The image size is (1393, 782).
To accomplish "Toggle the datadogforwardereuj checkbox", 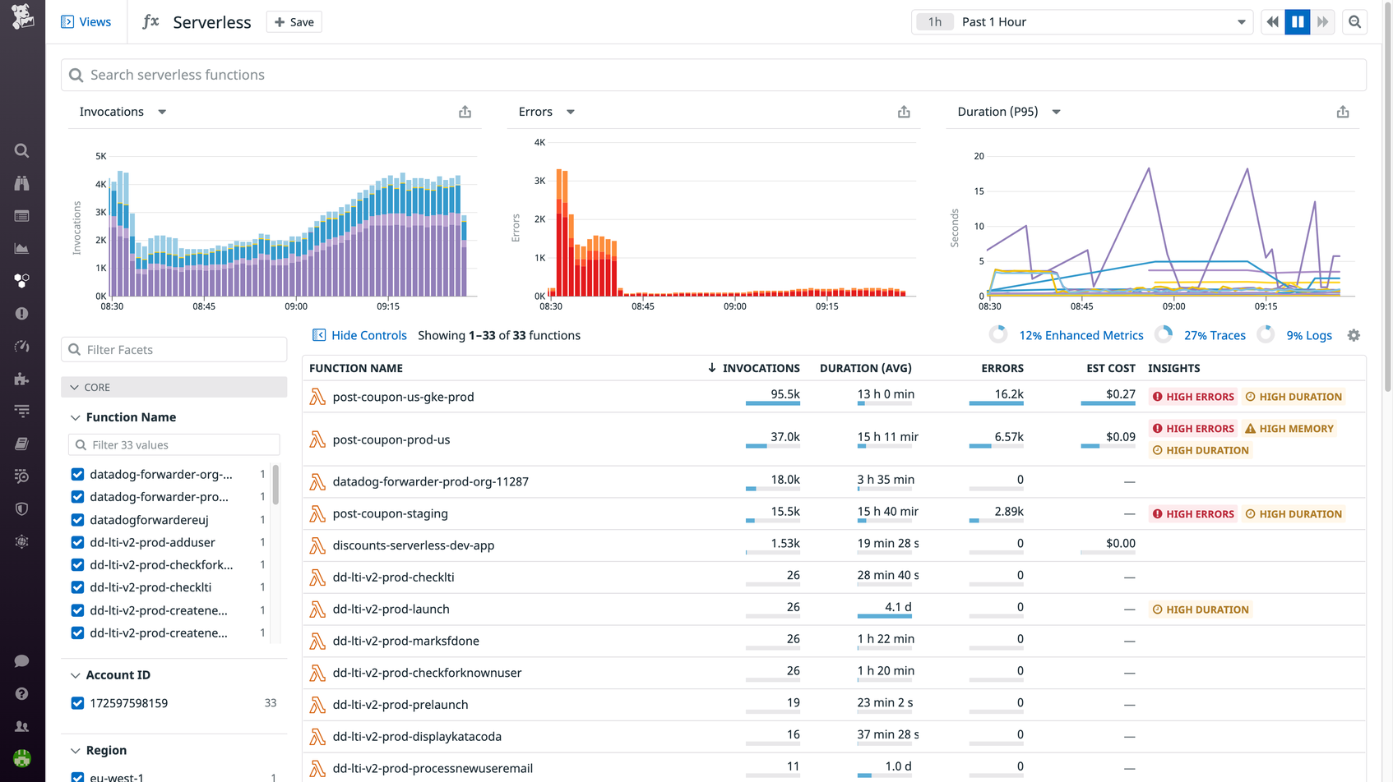I will pos(76,519).
